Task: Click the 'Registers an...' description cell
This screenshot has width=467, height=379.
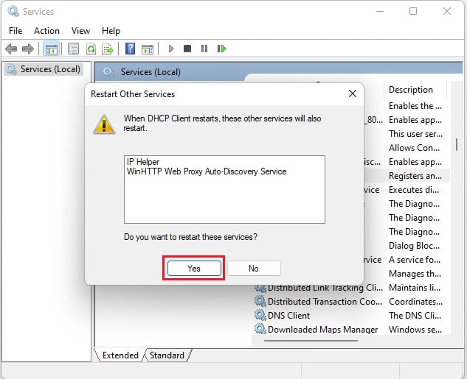Action: coord(415,176)
